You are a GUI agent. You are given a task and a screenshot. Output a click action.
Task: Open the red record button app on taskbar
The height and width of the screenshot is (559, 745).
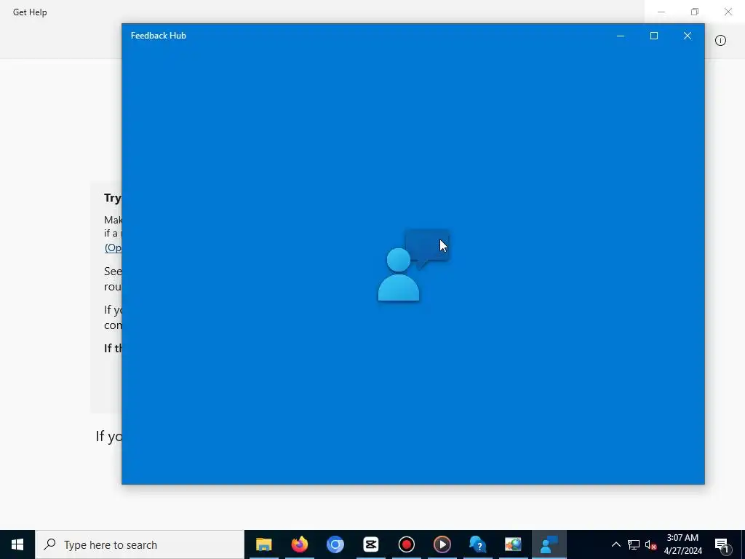406,544
